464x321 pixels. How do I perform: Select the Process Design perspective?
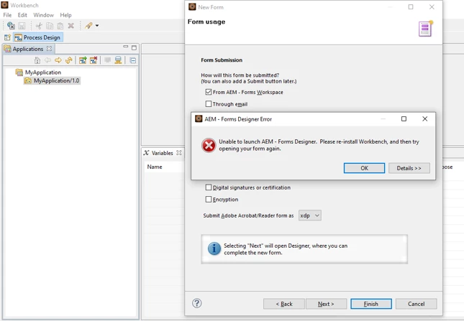tap(38, 37)
